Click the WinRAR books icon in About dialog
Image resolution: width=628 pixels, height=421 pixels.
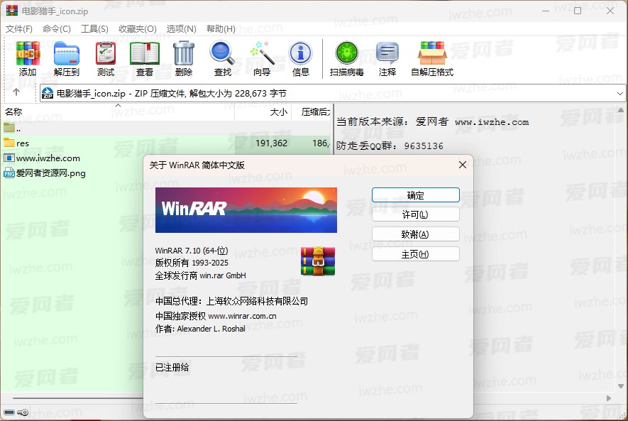(x=318, y=261)
